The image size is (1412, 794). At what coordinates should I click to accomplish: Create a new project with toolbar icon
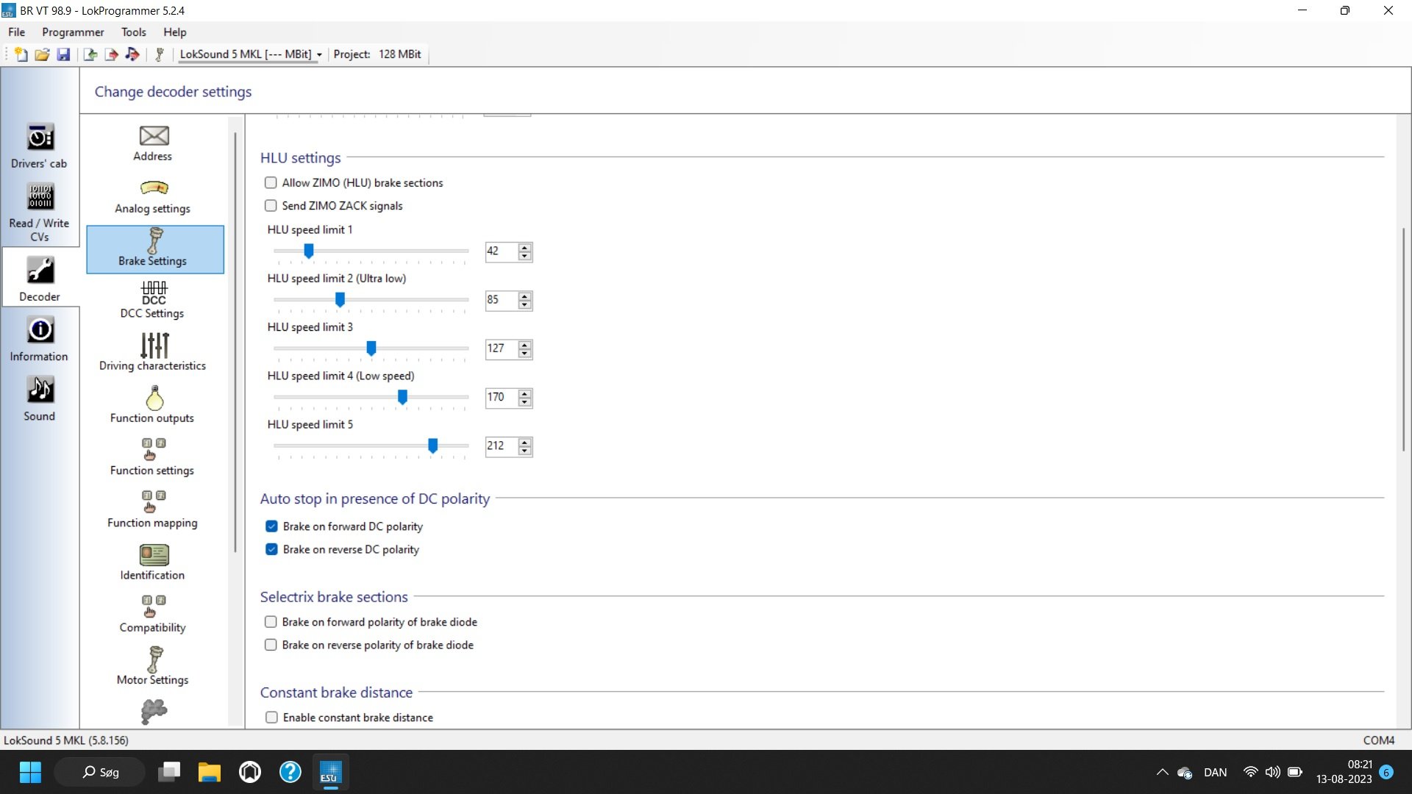[x=21, y=54]
